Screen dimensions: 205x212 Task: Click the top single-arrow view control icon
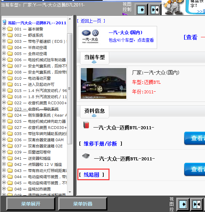[141, 10]
